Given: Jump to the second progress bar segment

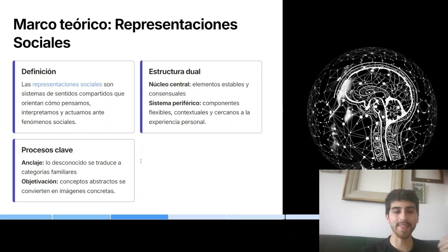Looking at the screenshot, I should pos(81,217).
